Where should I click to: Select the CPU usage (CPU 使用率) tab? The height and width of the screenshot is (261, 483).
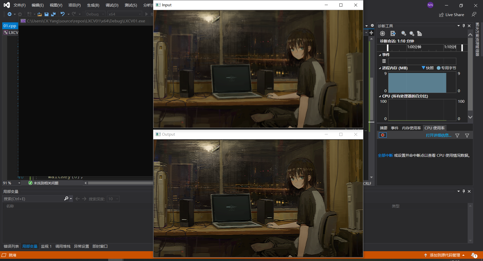pyautogui.click(x=434, y=128)
